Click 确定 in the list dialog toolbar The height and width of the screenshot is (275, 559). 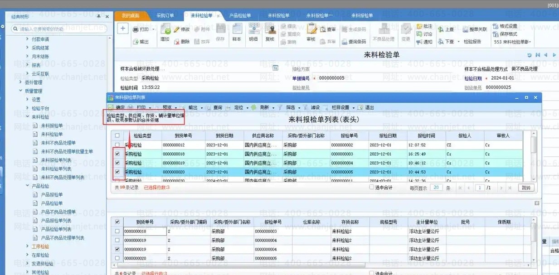point(117,107)
